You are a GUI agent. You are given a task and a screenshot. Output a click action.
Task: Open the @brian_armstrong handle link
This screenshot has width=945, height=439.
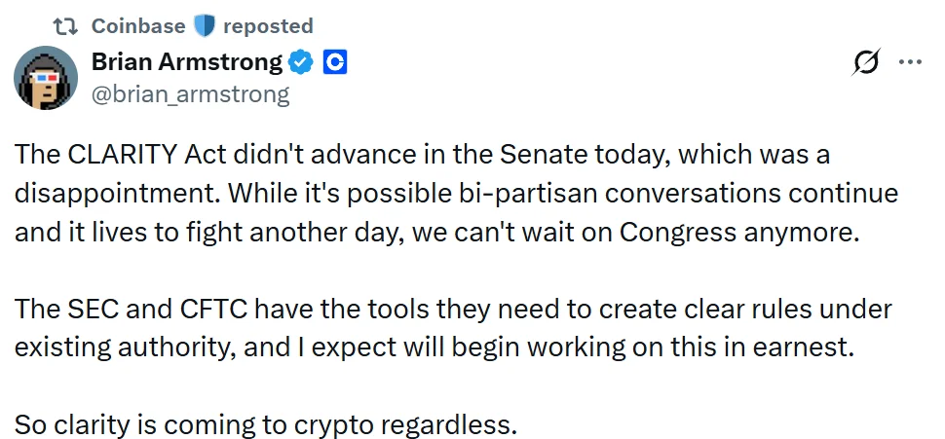point(190,94)
